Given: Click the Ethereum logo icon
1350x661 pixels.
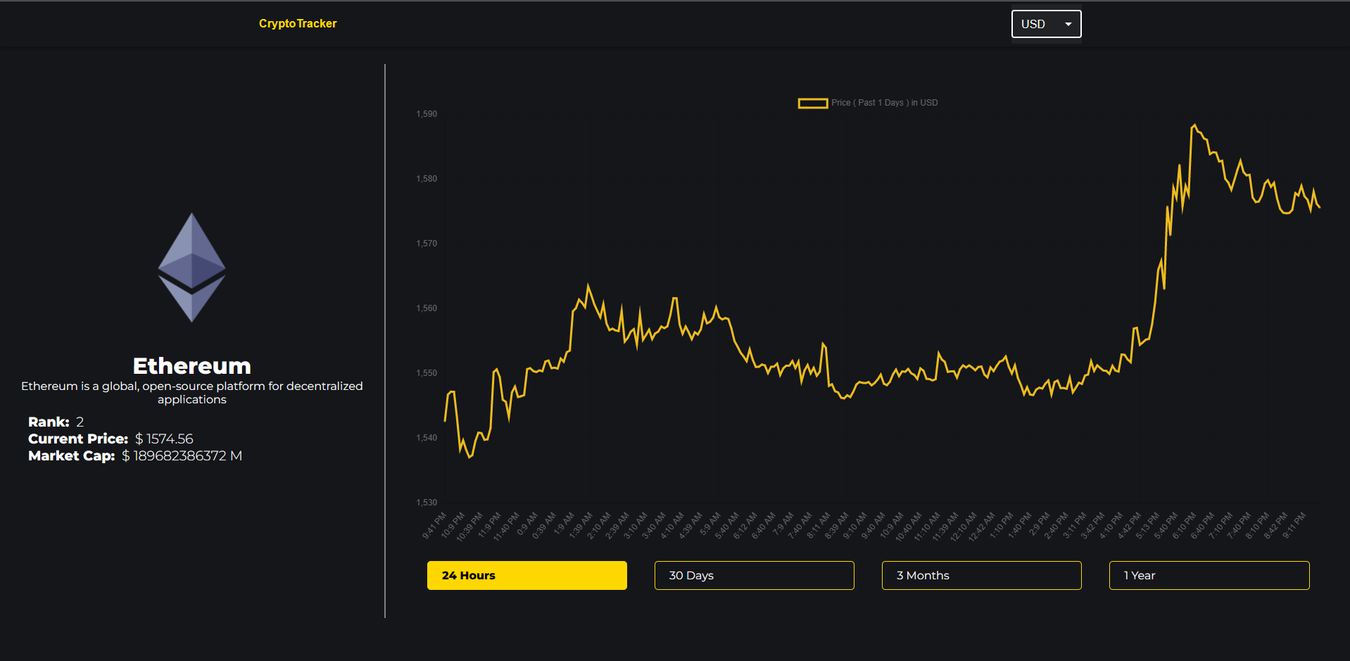Looking at the screenshot, I should click(191, 267).
